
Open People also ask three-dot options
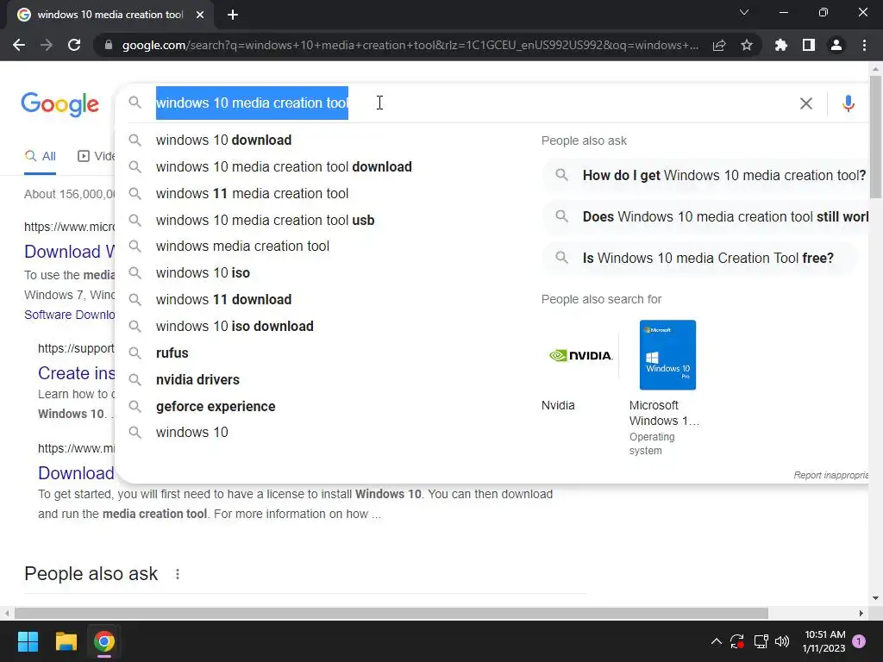(178, 574)
